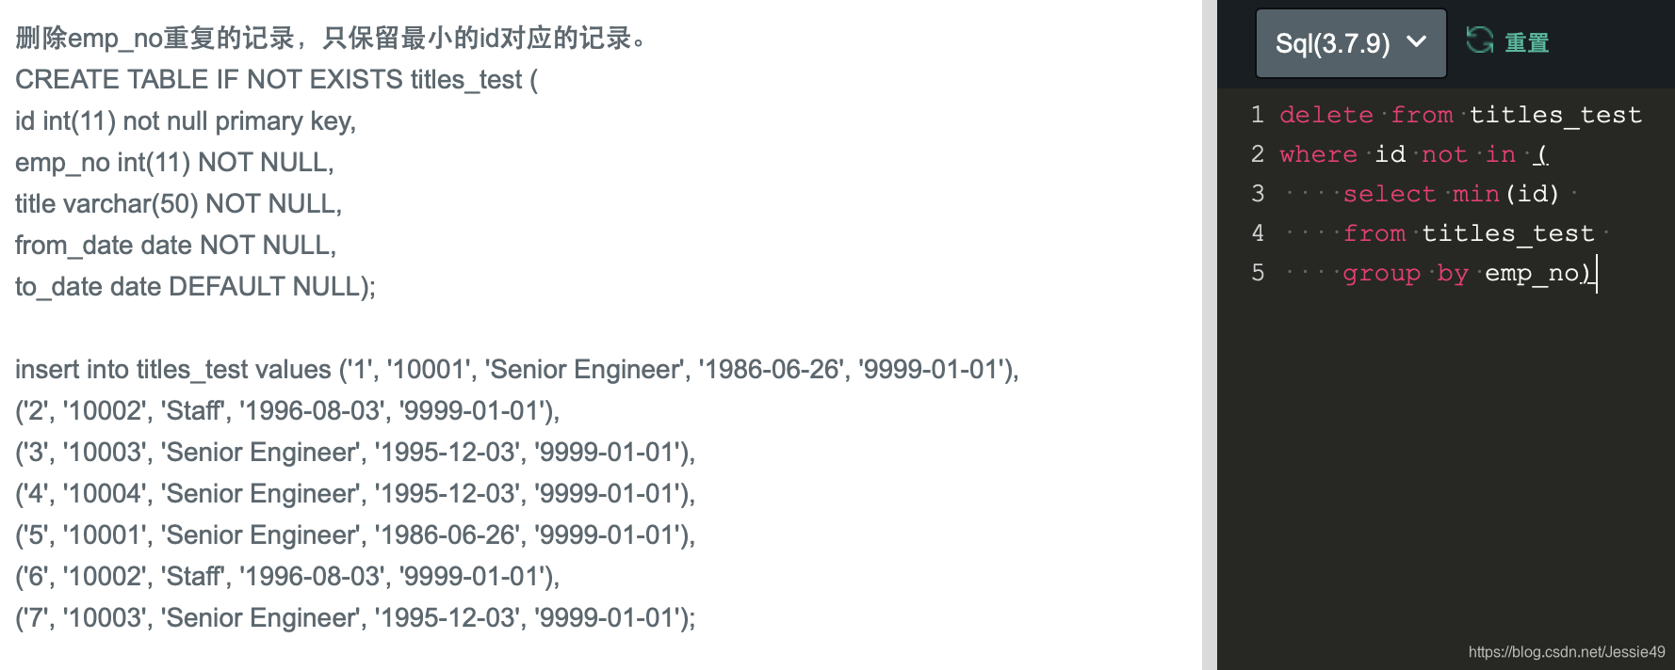
Task: Click 'min' function in the select line
Action: coord(1475,194)
